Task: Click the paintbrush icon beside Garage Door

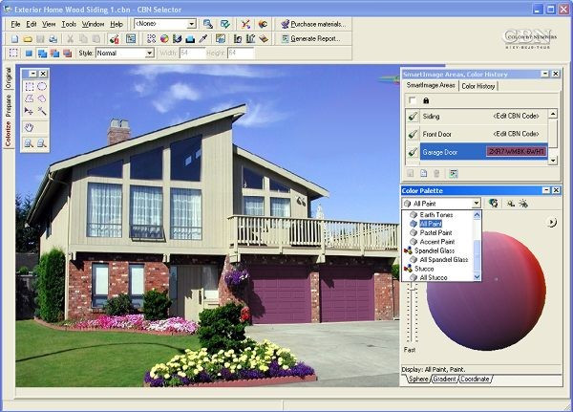Action: pyautogui.click(x=413, y=152)
